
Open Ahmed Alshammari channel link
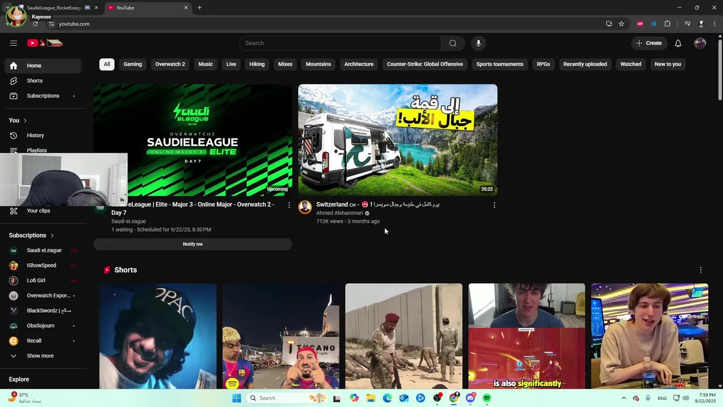pyautogui.click(x=339, y=213)
